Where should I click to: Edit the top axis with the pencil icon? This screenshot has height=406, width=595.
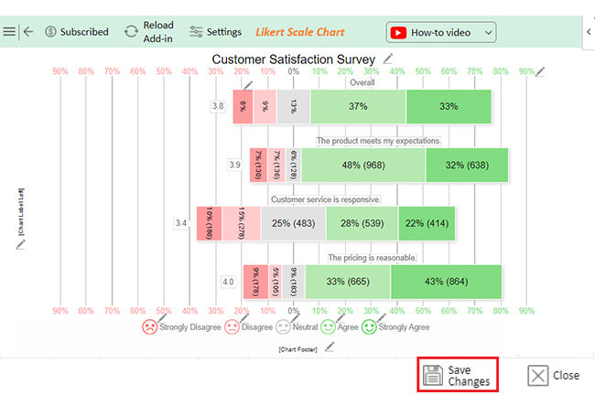[540, 71]
